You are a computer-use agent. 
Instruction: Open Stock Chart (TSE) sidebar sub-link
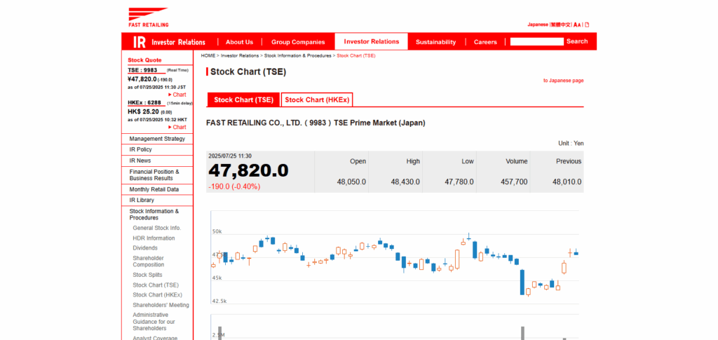point(156,285)
